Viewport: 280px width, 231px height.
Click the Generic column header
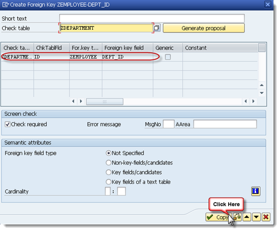pyautogui.click(x=168, y=48)
